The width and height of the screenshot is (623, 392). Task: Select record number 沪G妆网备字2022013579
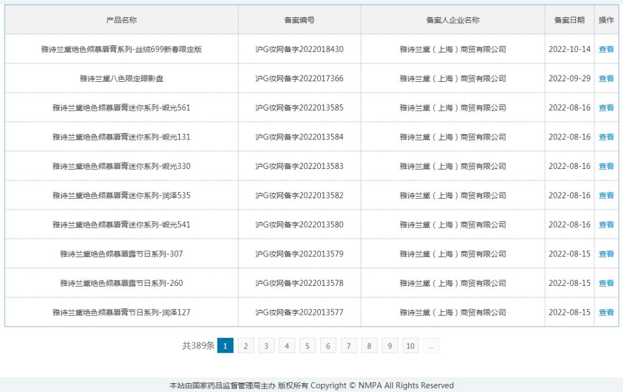click(x=299, y=254)
